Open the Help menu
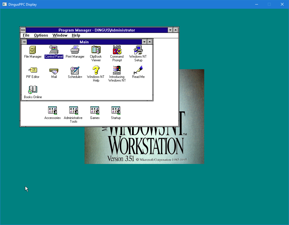Image resolution: width=289 pixels, height=225 pixels. [x=76, y=35]
